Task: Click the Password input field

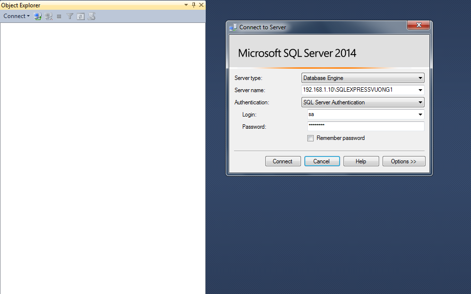Action: click(366, 126)
